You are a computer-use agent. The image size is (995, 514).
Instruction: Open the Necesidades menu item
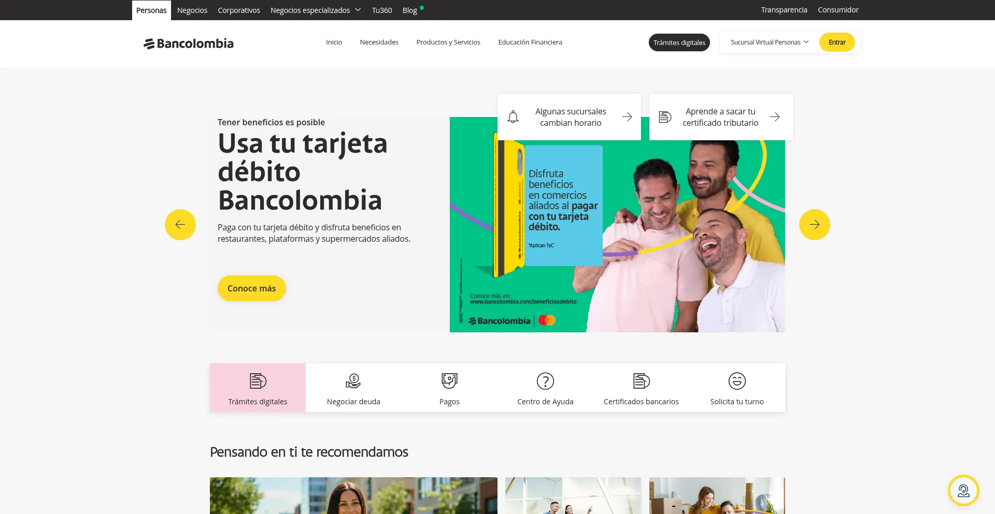pyautogui.click(x=379, y=42)
